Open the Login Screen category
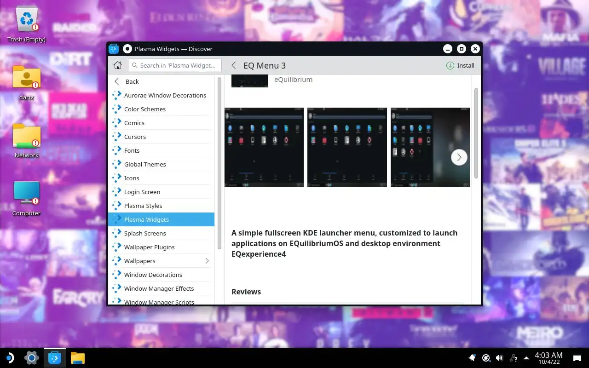589x368 pixels. click(162, 192)
